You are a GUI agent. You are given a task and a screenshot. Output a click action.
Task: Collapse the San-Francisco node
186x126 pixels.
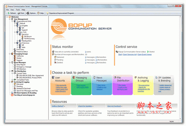15,43
